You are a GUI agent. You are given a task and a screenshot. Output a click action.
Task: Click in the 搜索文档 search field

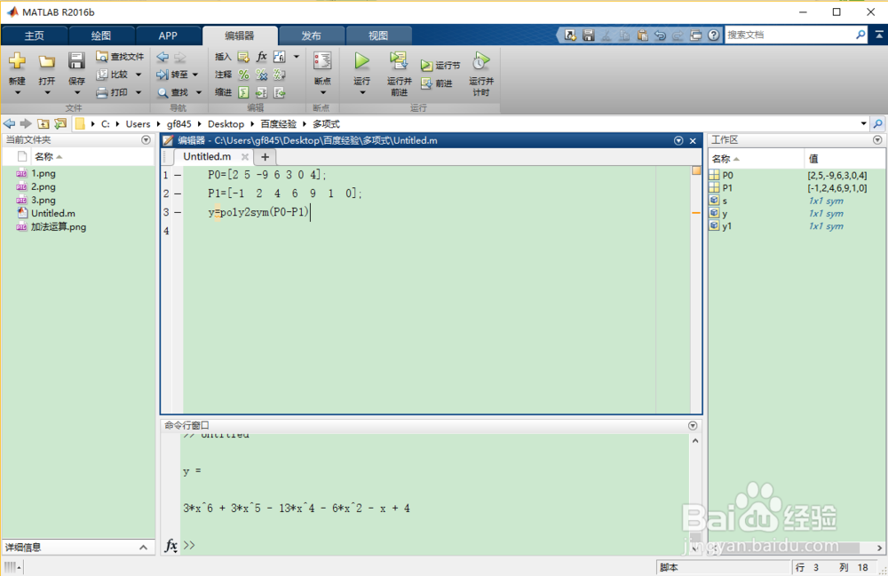(x=789, y=36)
